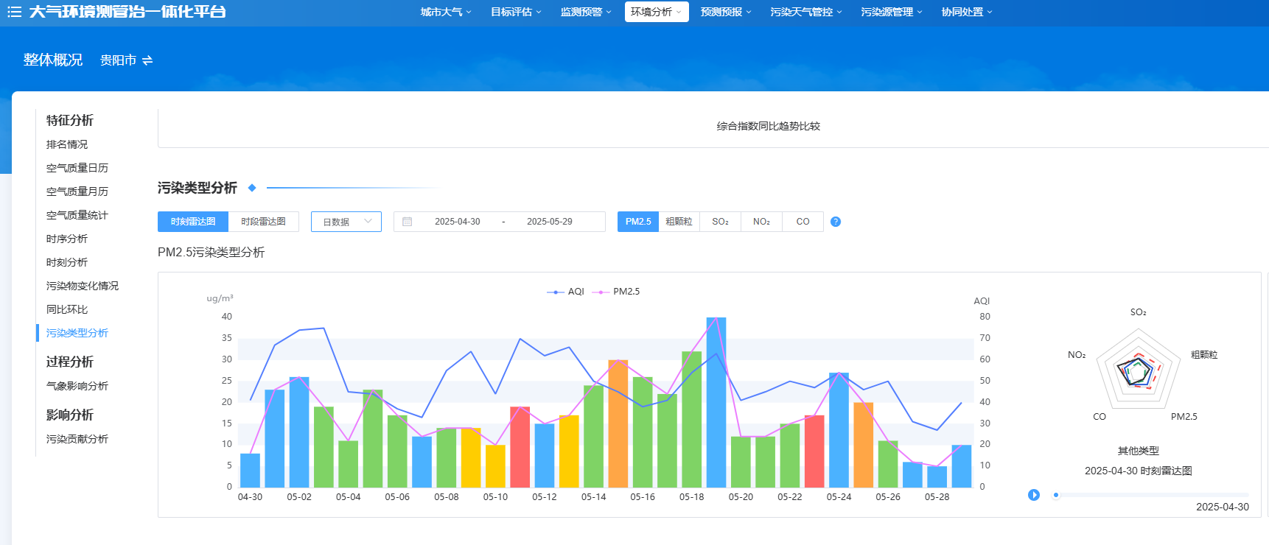Viewport: 1269px width, 545px height.
Task: Go to 污染类型分析 page
Action: coord(77,333)
